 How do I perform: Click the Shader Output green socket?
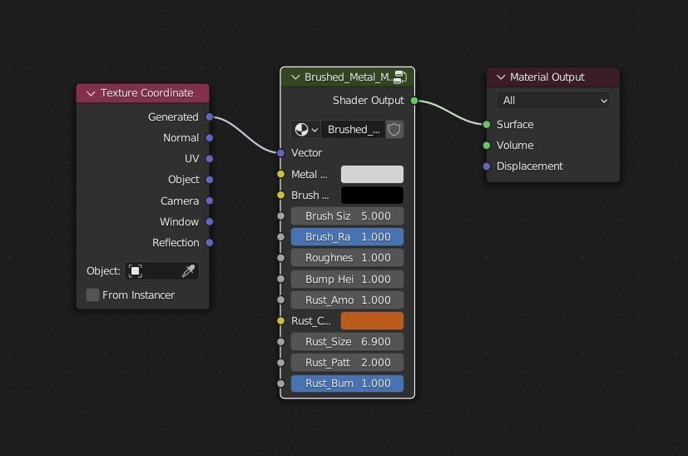[x=414, y=101]
